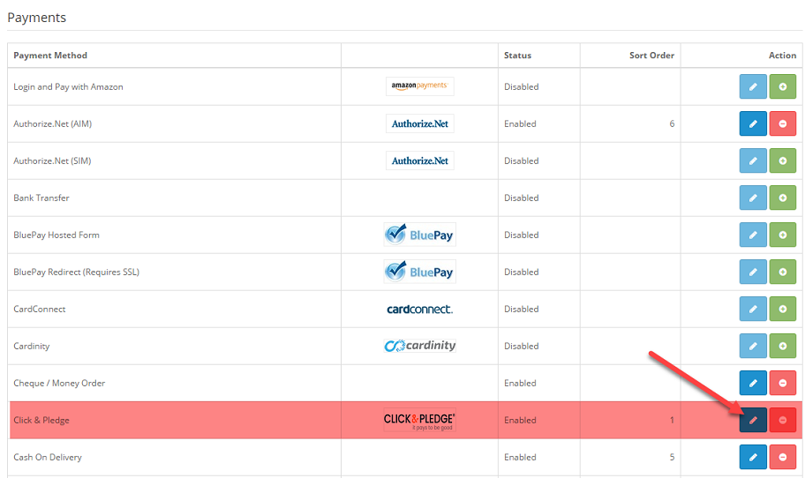Edit BluePay Hosted Form payment
Image resolution: width=805 pixels, height=478 pixels.
753,235
